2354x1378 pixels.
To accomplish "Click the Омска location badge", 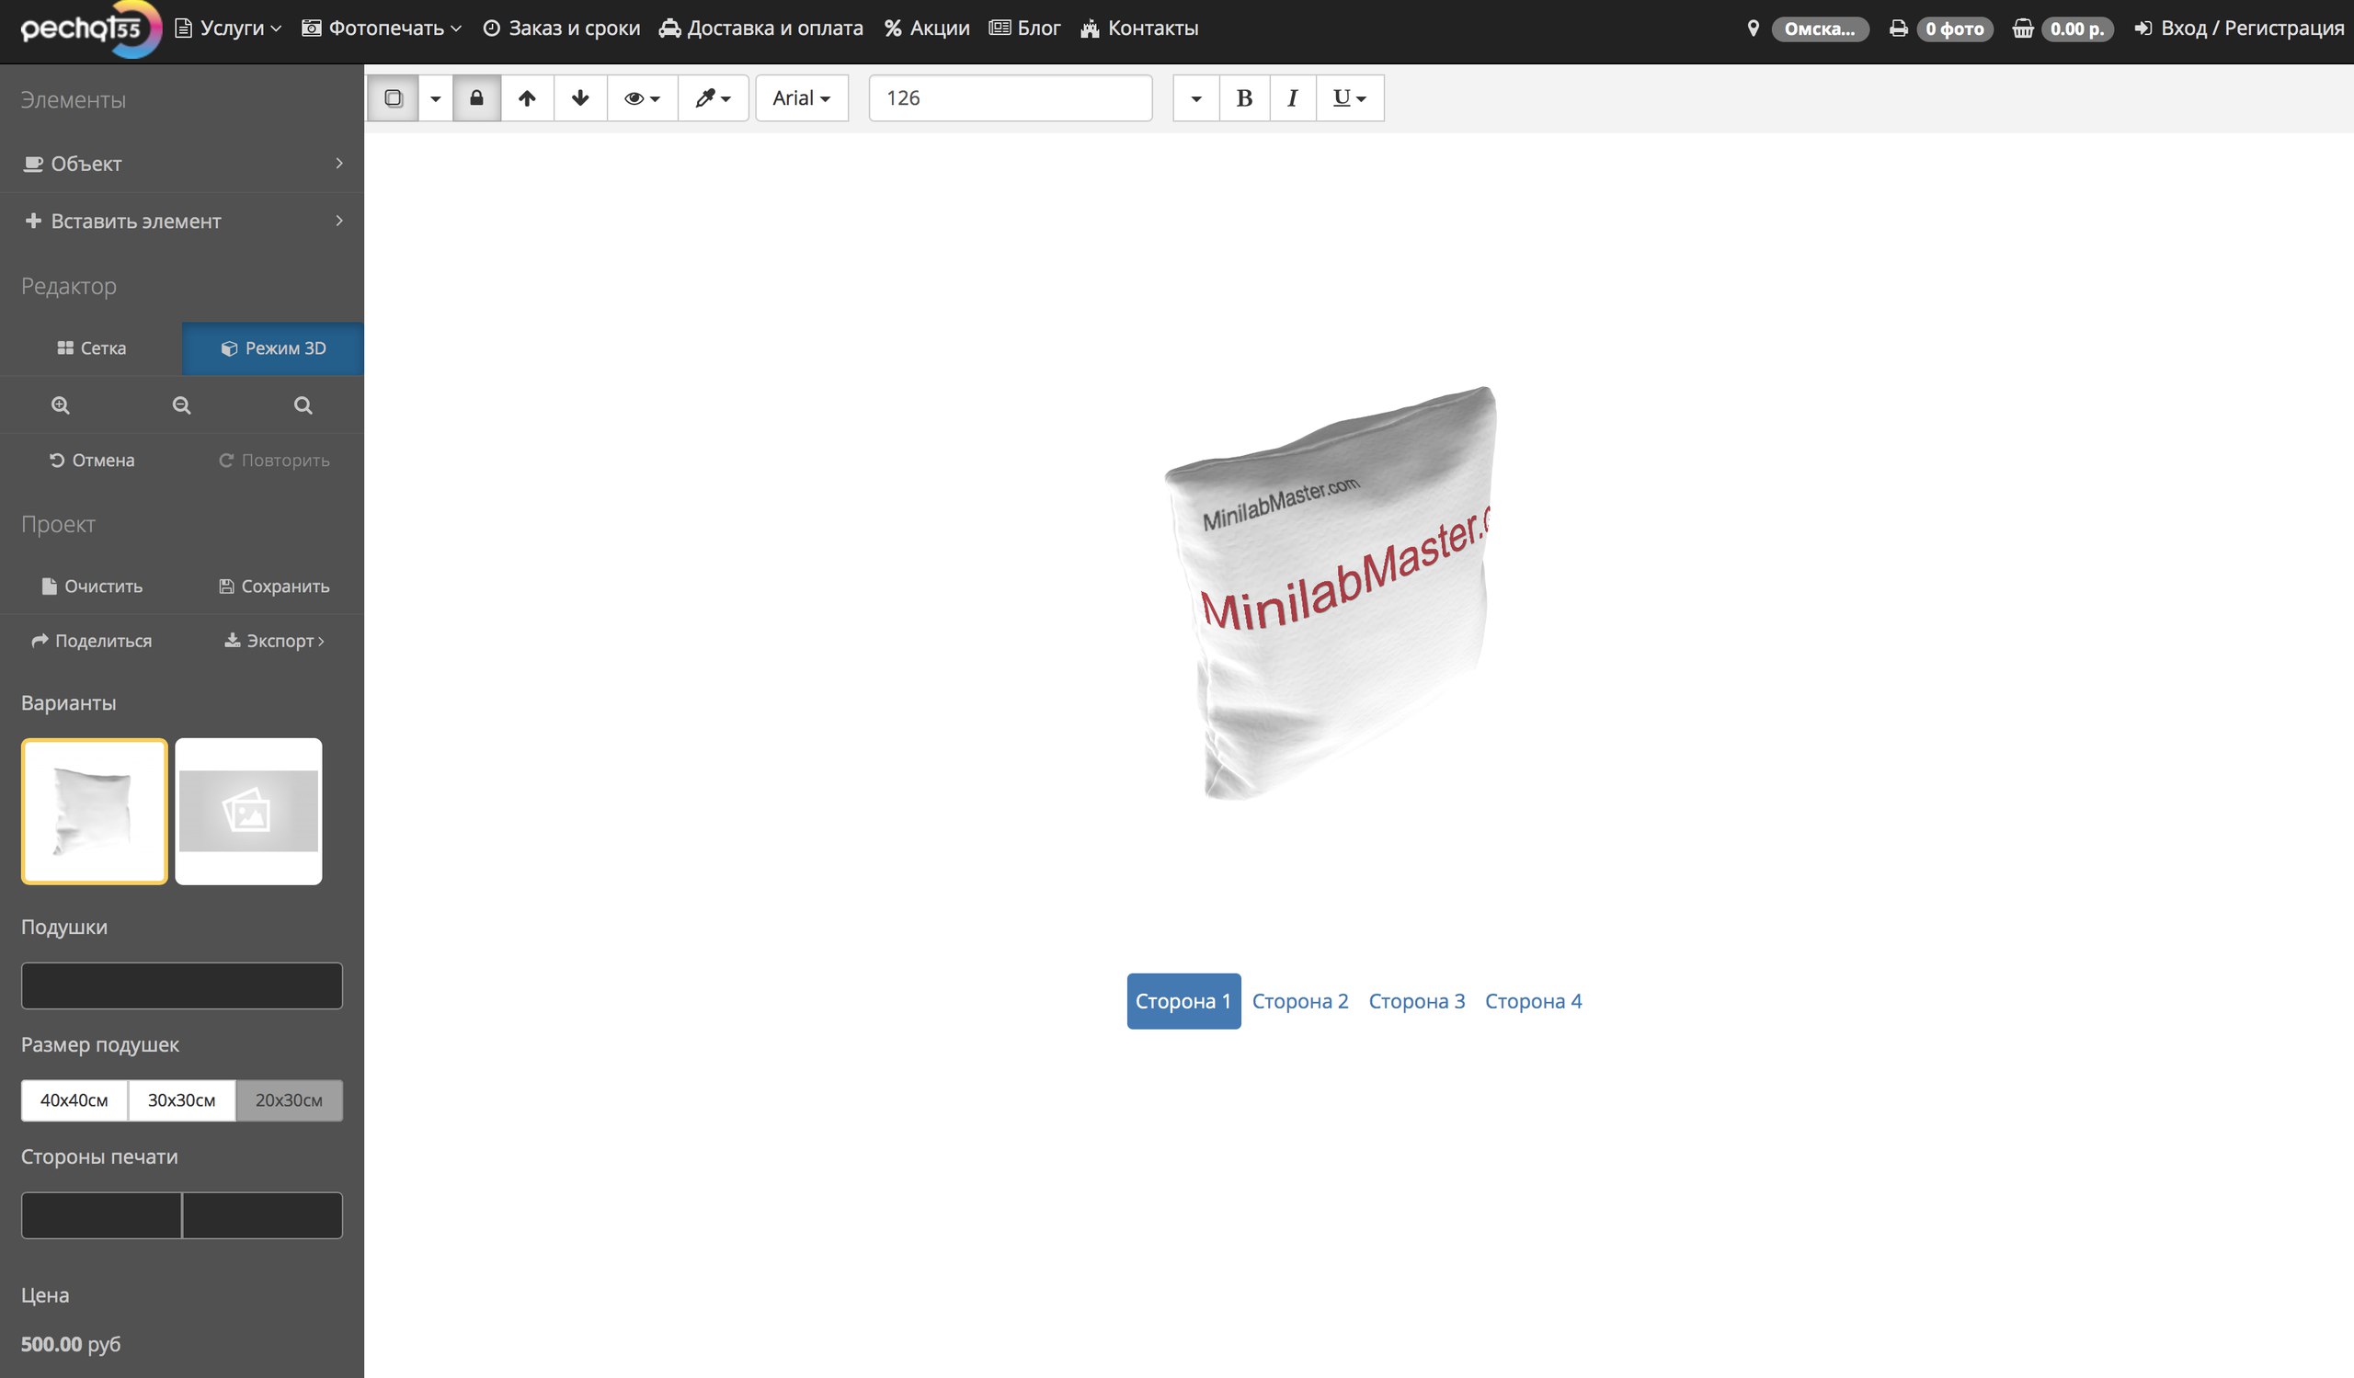I will pyautogui.click(x=1820, y=28).
